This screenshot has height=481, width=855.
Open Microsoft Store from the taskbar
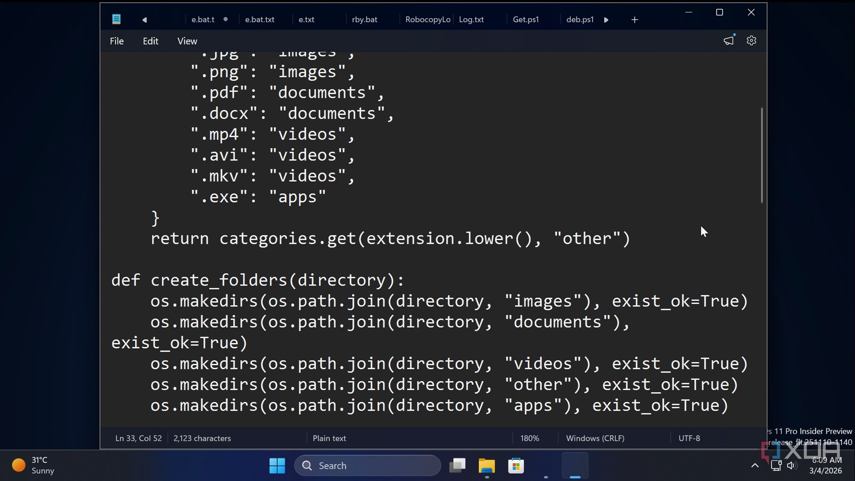tap(516, 466)
